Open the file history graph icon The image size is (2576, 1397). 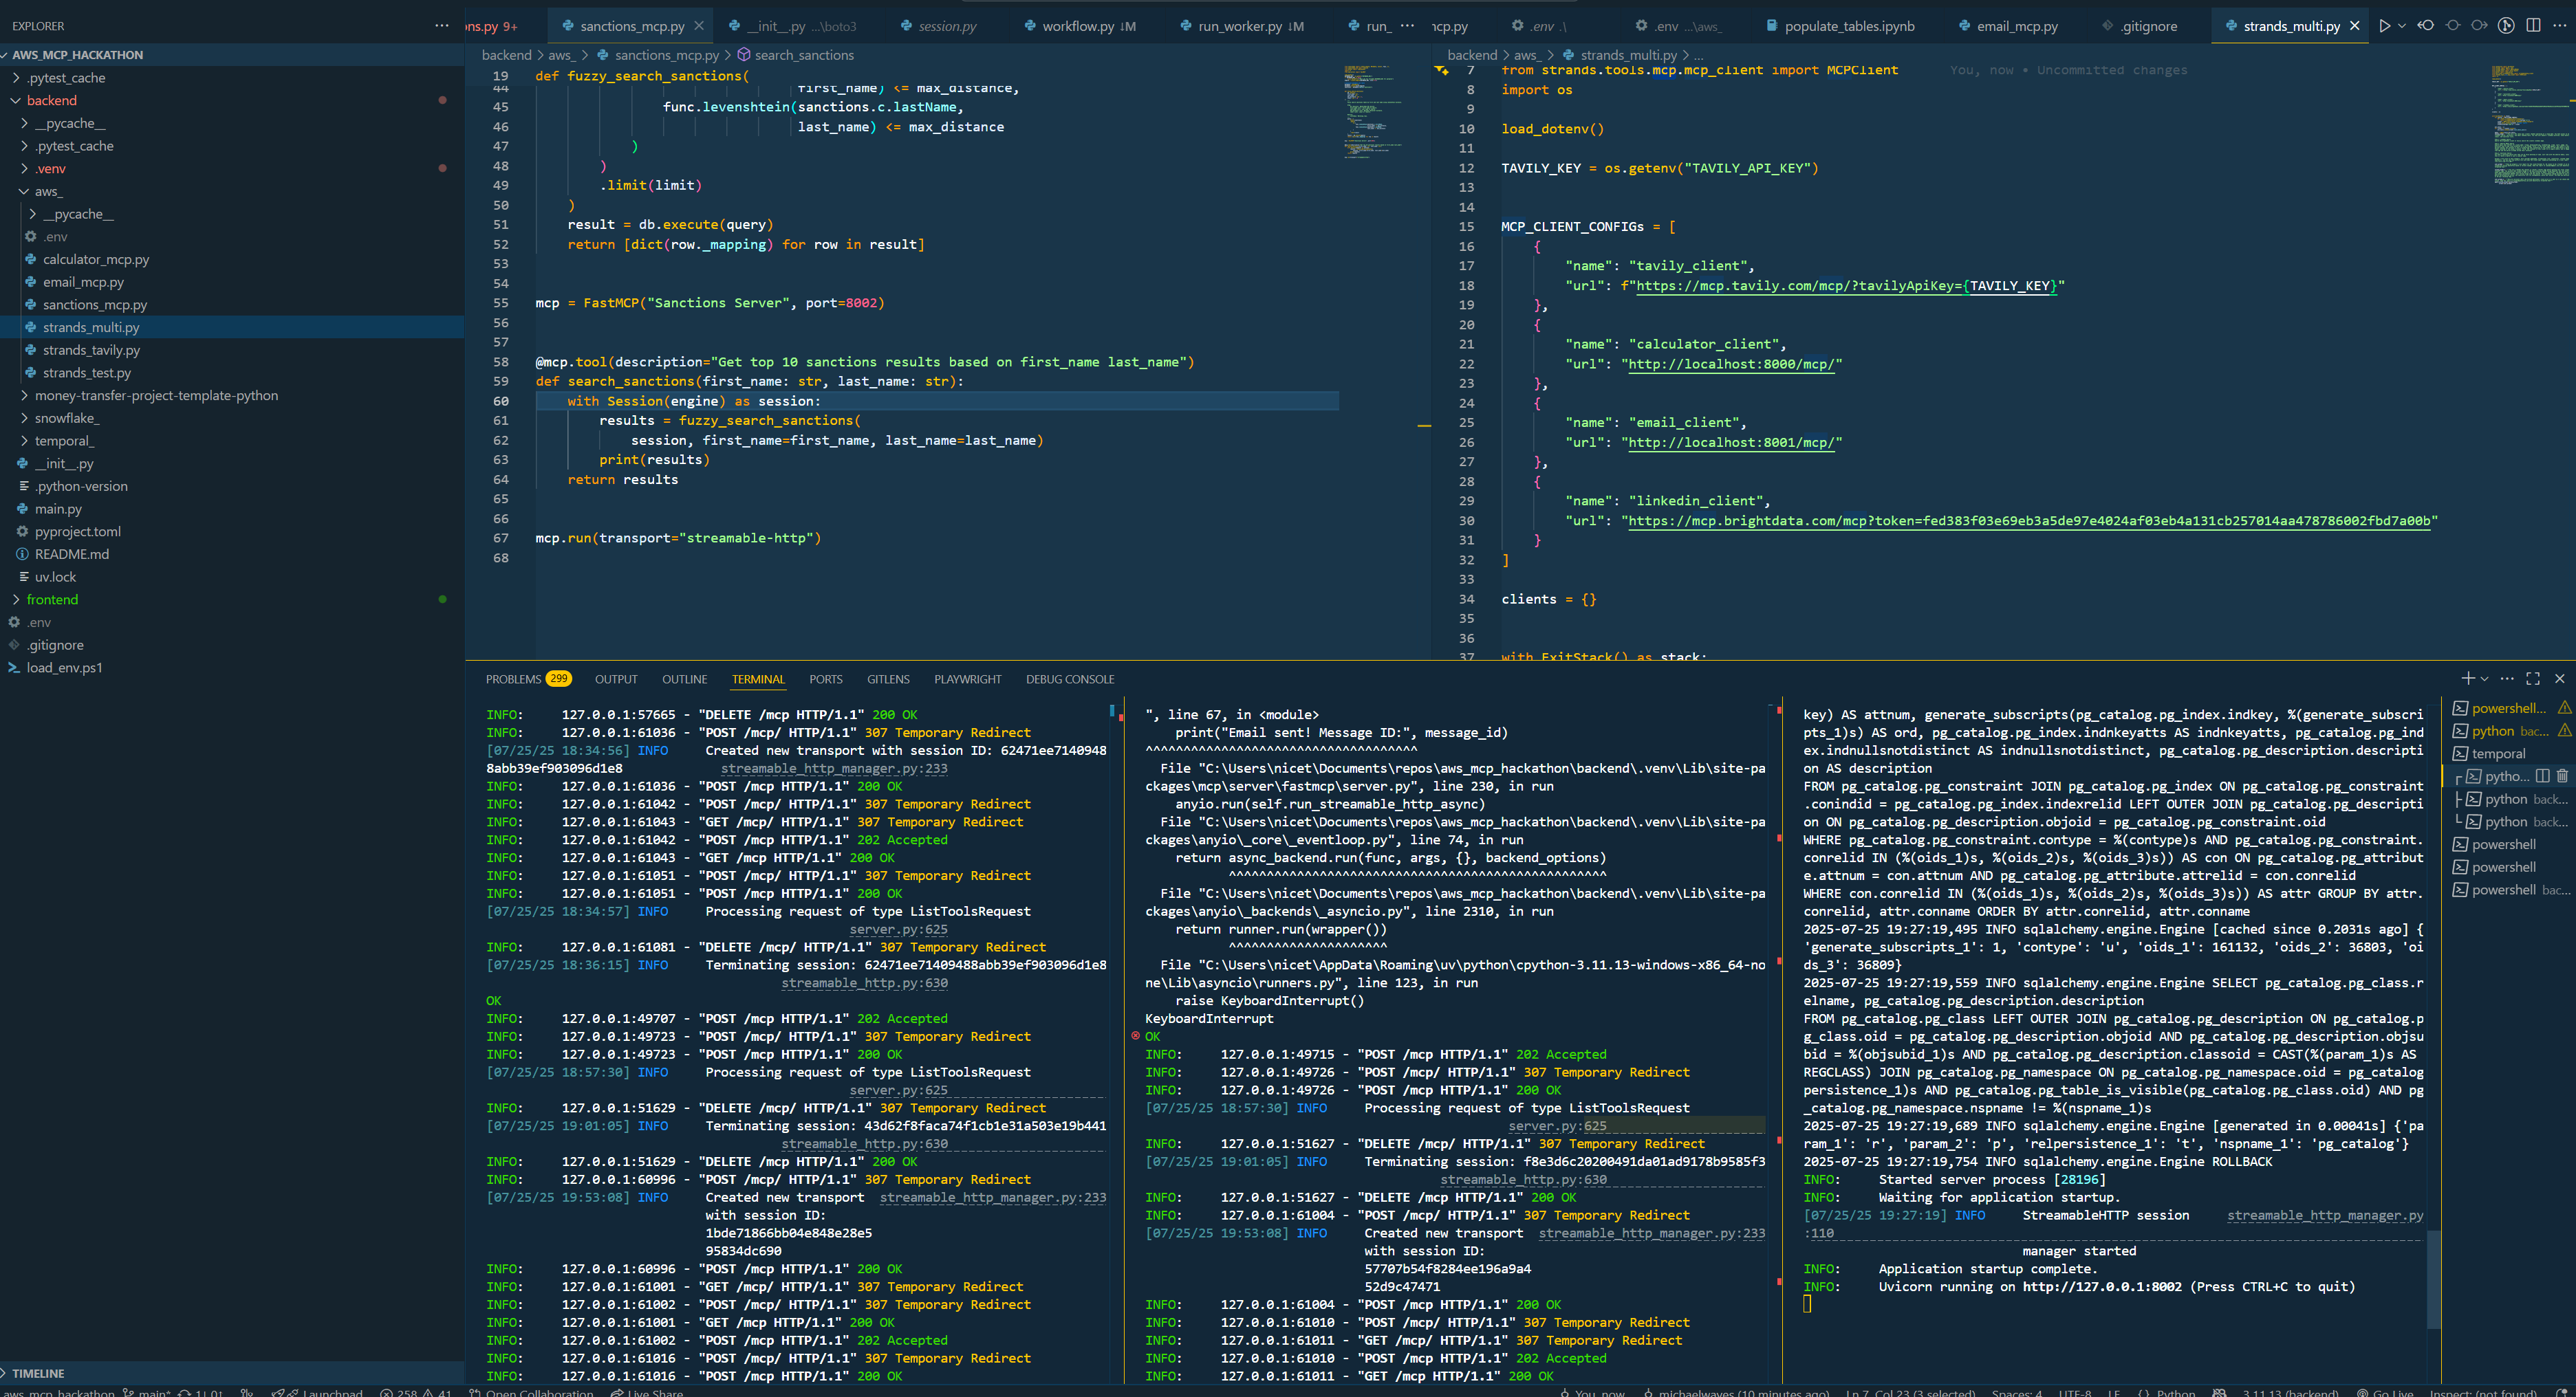pos(2506,26)
